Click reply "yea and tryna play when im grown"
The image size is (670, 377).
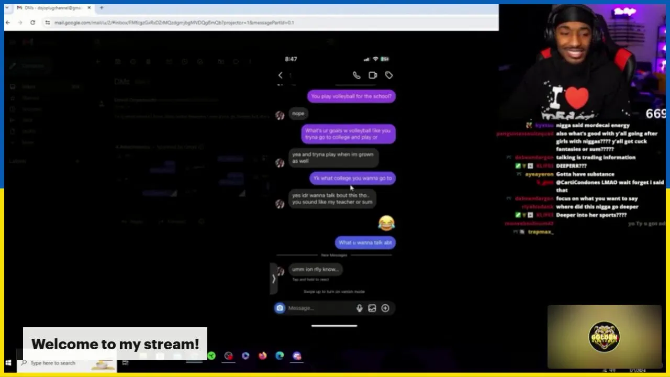coord(333,158)
